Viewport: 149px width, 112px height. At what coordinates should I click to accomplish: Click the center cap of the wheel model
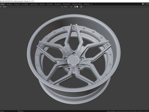(x=74, y=60)
